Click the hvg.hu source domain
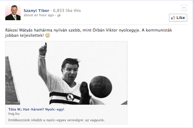The image size is (193, 128). coord(14,114)
